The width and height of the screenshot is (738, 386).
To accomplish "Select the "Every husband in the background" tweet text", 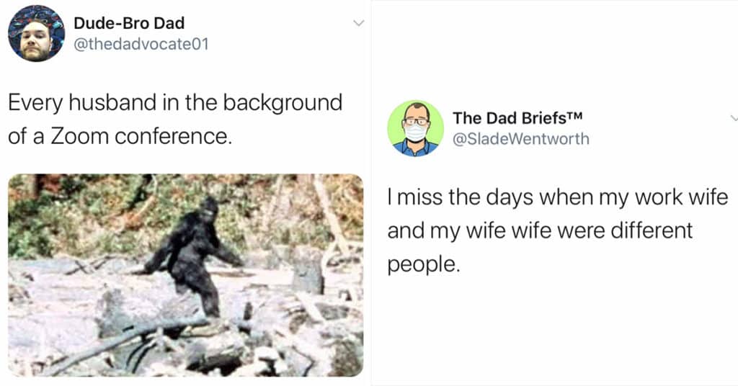I will (x=174, y=120).
